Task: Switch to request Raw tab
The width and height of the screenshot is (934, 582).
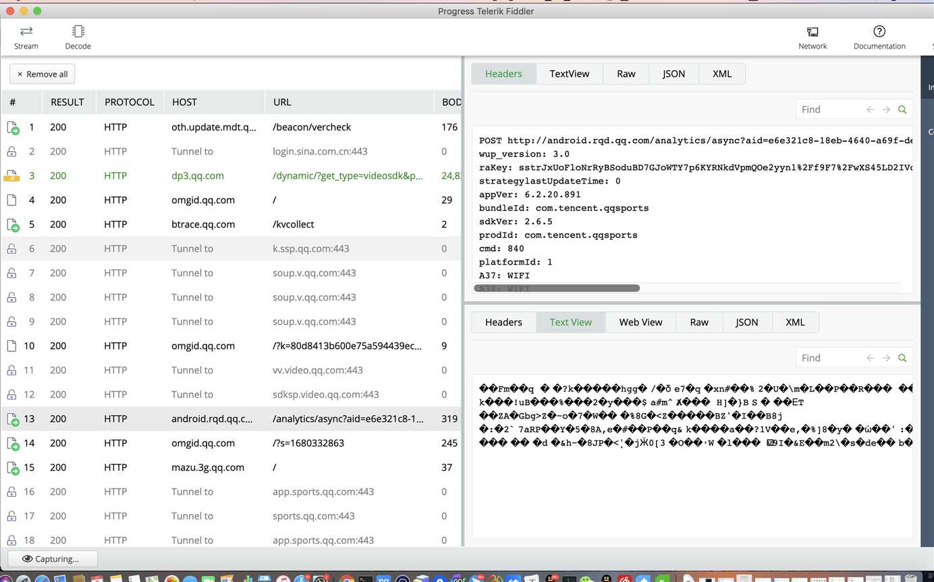Action: [x=626, y=74]
